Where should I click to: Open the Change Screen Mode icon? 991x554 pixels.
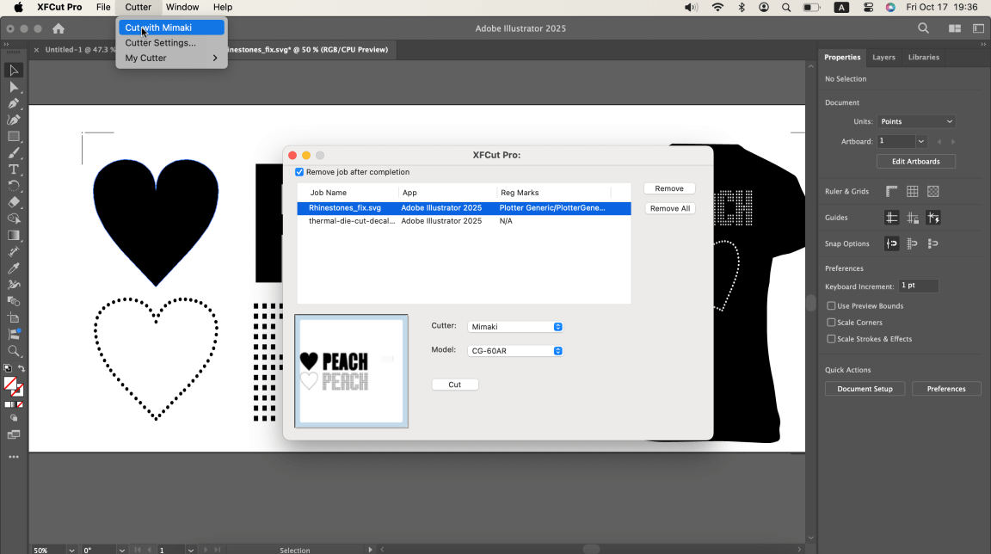coord(13,434)
